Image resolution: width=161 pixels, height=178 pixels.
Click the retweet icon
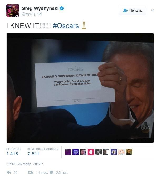[x=30, y=172]
